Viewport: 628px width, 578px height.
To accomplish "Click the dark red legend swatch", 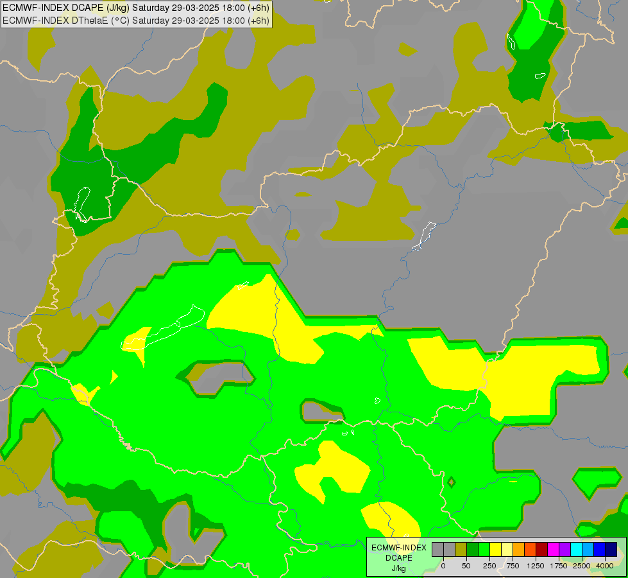I will pyautogui.click(x=542, y=550).
